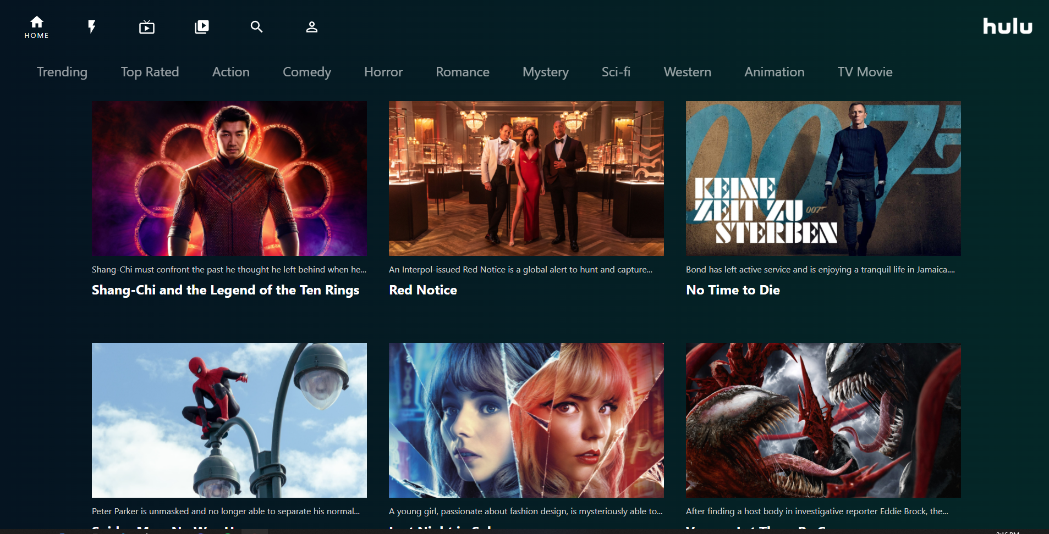Select the Venom movie thumbnail
Viewport: 1049px width, 534px height.
(823, 420)
